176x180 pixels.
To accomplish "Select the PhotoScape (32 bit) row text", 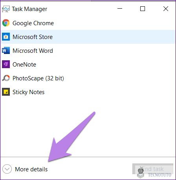I will tap(38, 78).
